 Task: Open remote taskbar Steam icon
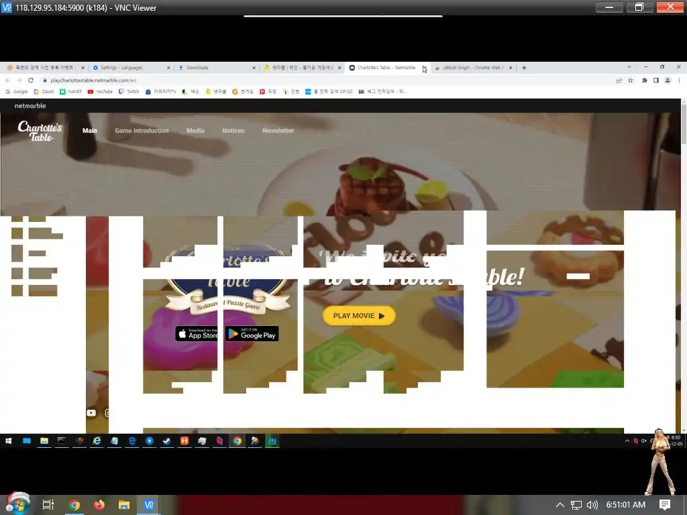167,441
